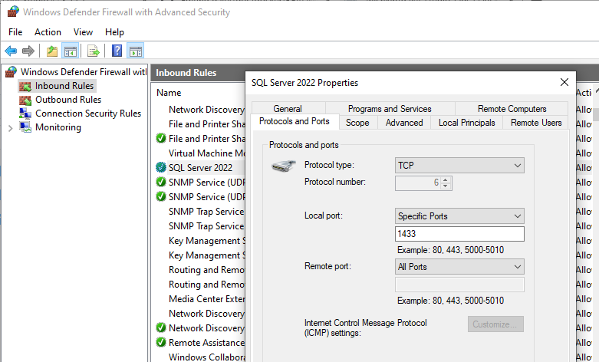Click the Protocol number field

(418, 183)
